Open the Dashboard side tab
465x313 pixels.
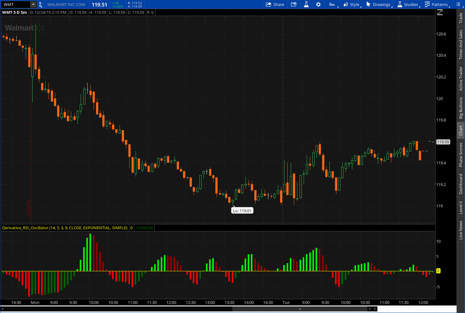click(461, 184)
